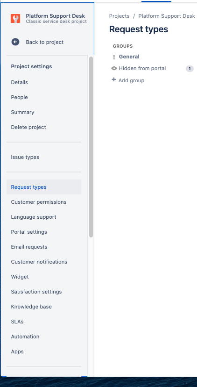Screen dimensions: 197x387
Task: Click the Platform Support Desk project avatar icon
Action: tap(15, 19)
